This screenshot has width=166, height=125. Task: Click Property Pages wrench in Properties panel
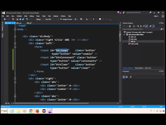tap(131, 77)
